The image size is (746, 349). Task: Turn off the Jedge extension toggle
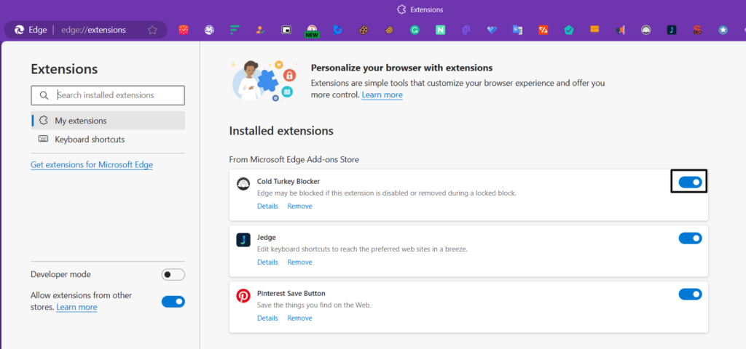tap(689, 238)
